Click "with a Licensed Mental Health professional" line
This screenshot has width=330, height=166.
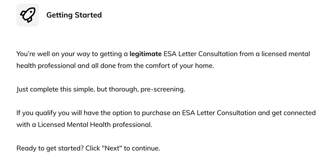(84, 125)
